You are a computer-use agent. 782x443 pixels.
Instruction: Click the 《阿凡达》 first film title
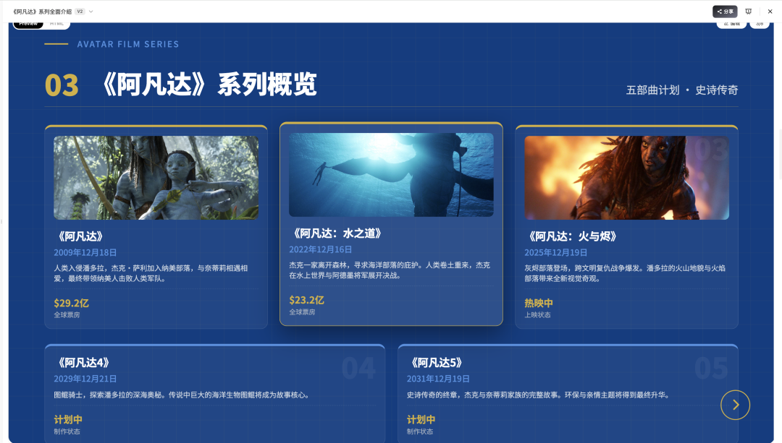80,236
